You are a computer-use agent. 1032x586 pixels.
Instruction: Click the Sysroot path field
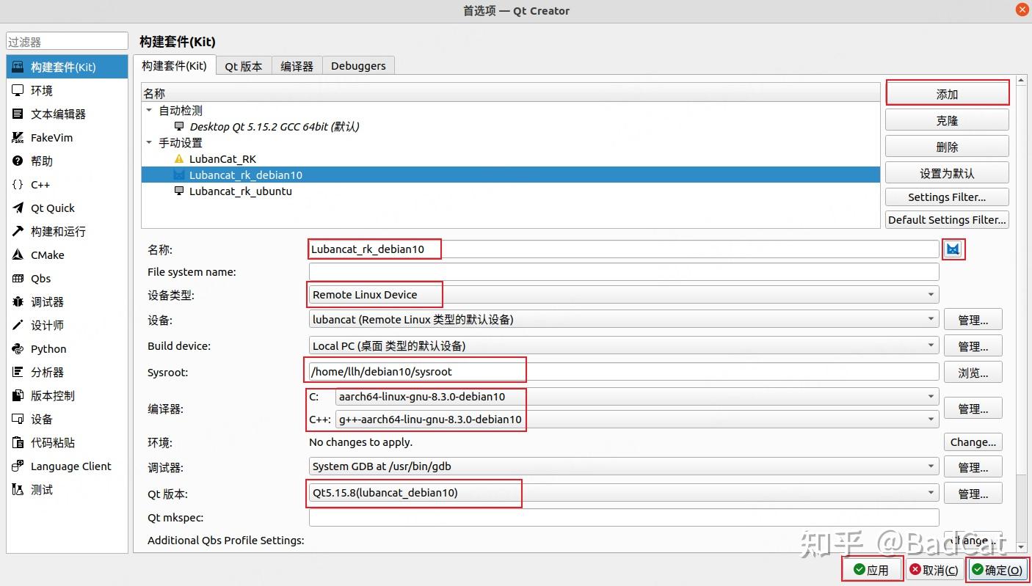624,372
